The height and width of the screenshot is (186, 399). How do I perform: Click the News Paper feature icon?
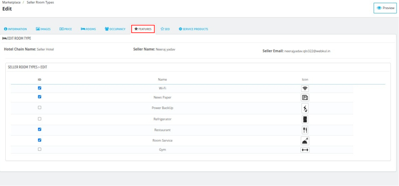(305, 98)
